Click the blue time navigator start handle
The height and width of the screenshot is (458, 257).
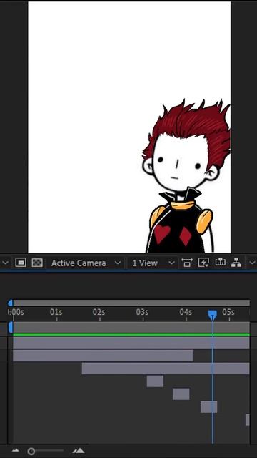click(11, 303)
